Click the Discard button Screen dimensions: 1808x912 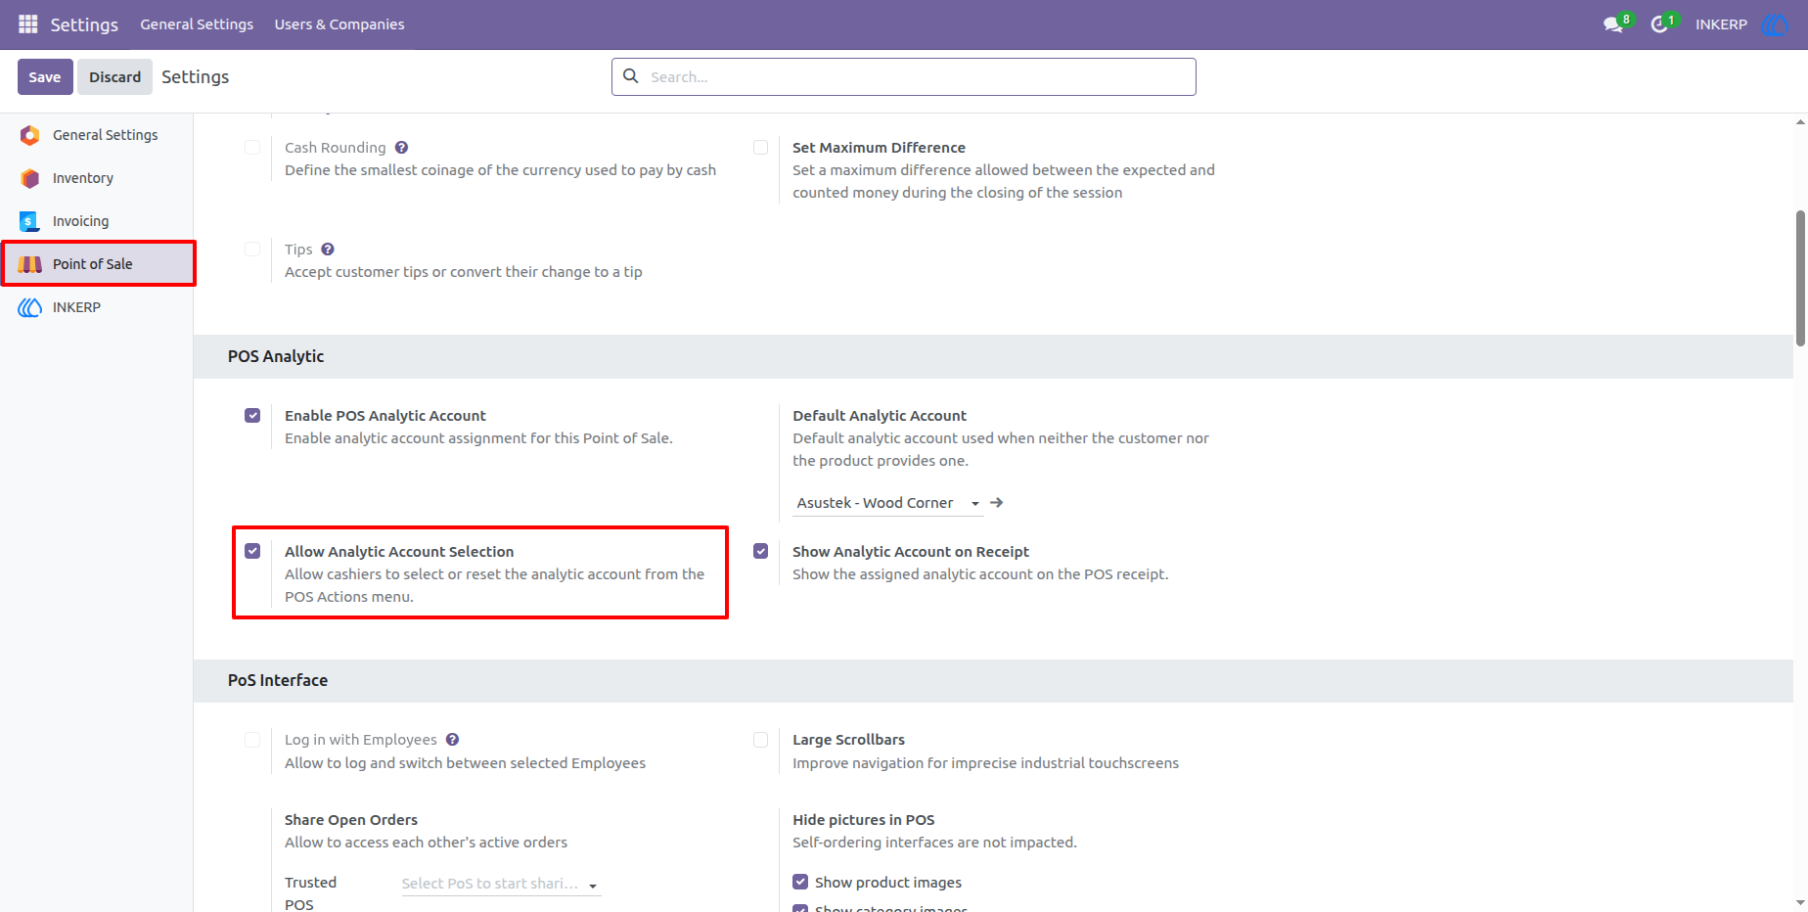coord(114,76)
